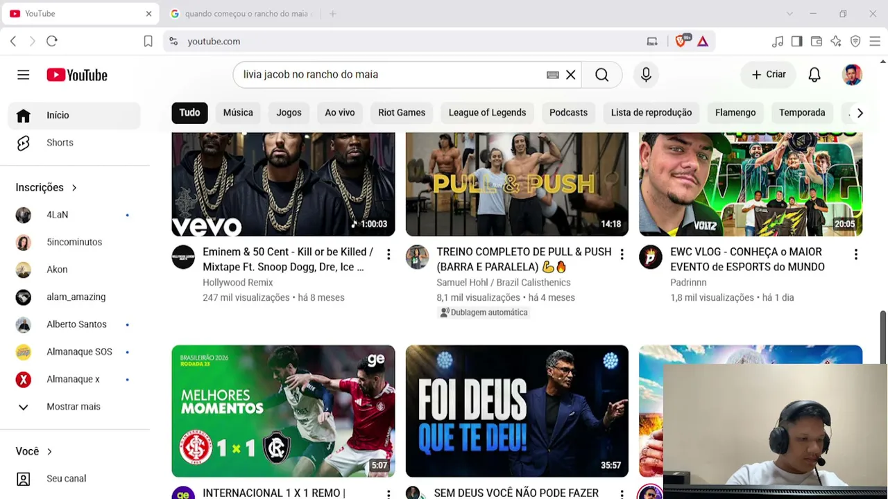This screenshot has height=499, width=888.
Task: Open the Alberto Santos subscription channel
Action: [x=74, y=324]
